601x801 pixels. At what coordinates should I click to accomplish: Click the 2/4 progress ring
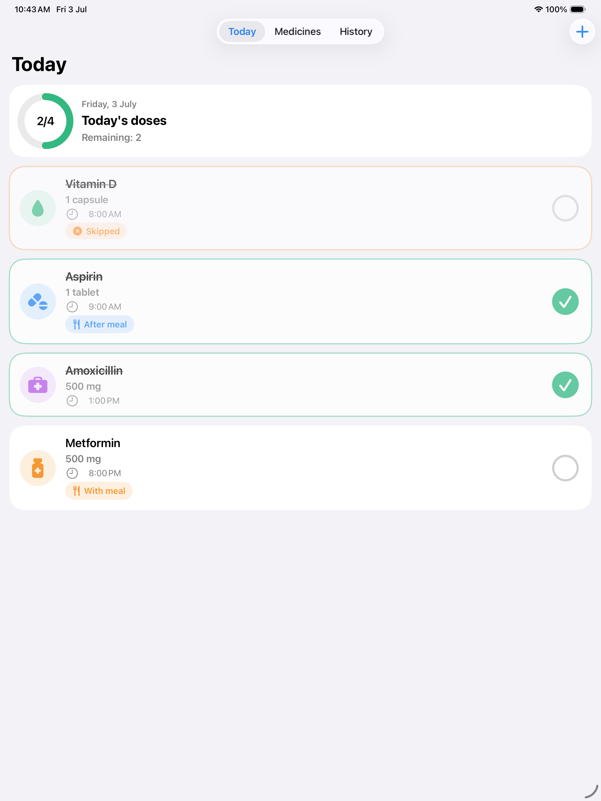[45, 121]
